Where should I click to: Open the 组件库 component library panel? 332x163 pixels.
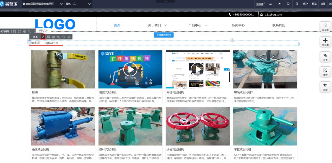[325, 27]
